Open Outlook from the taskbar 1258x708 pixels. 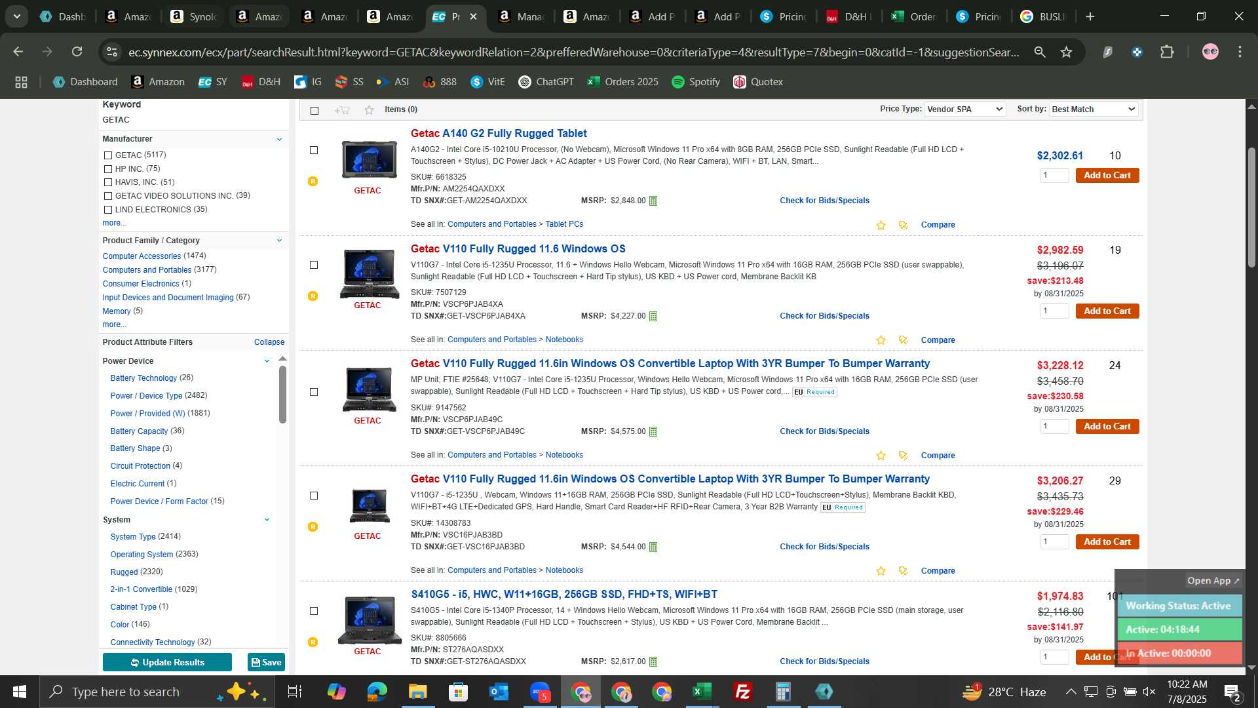point(499,692)
